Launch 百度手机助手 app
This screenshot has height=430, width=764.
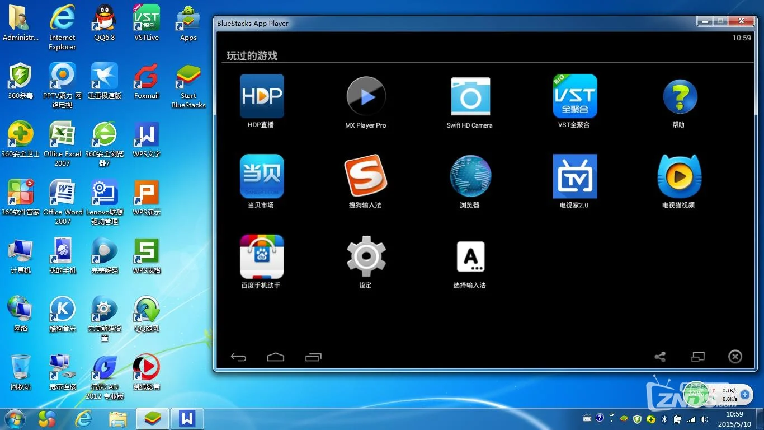tap(261, 261)
